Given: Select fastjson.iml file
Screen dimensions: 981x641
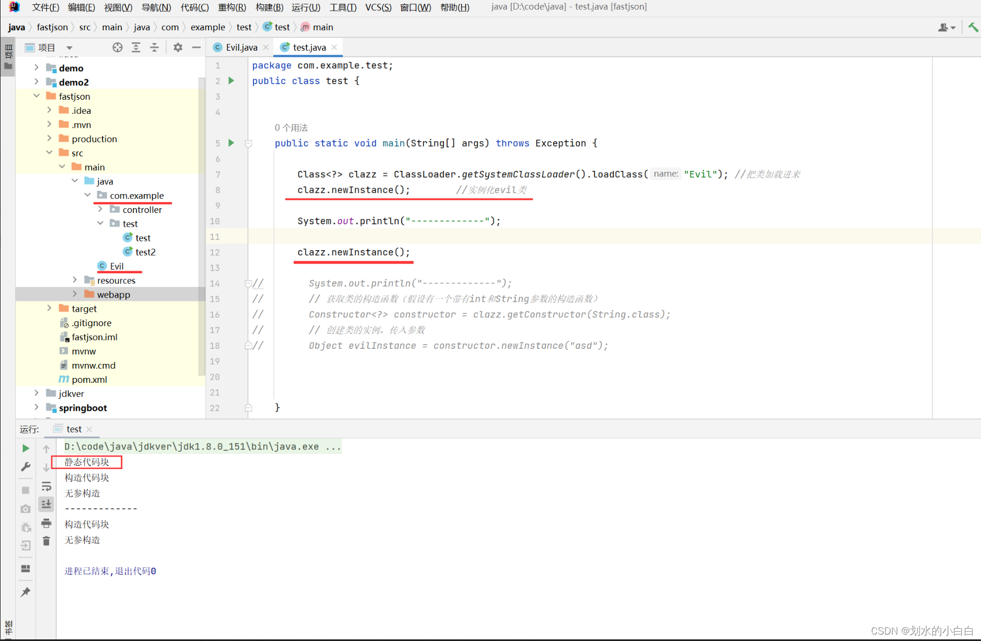Looking at the screenshot, I should 94,337.
